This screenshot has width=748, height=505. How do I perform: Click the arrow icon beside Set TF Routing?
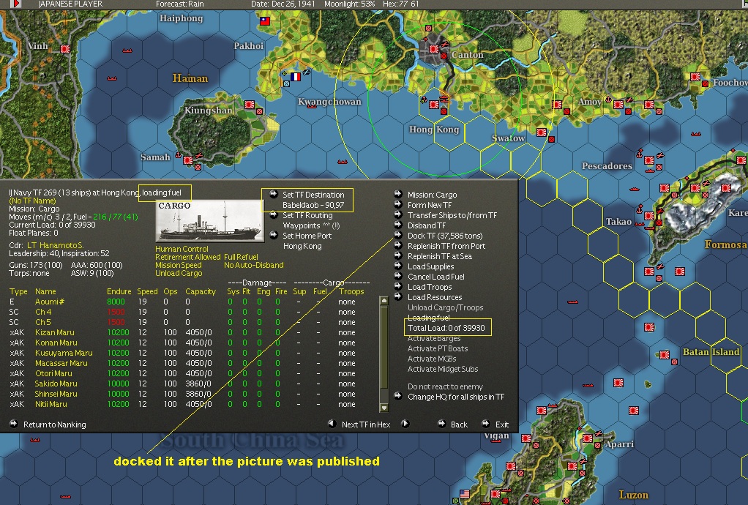tap(273, 214)
